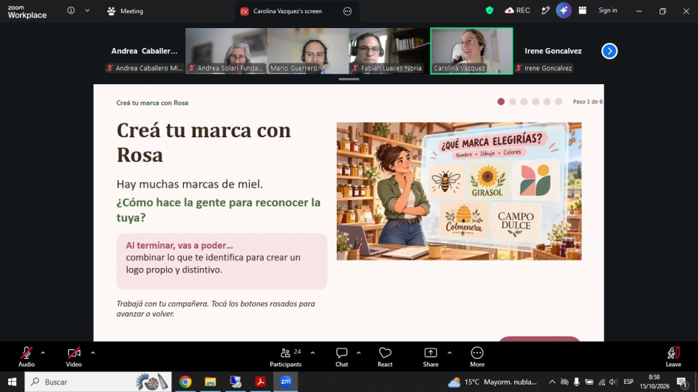Open the weather widget showing 15°C
The image size is (698, 392).
tap(493, 382)
